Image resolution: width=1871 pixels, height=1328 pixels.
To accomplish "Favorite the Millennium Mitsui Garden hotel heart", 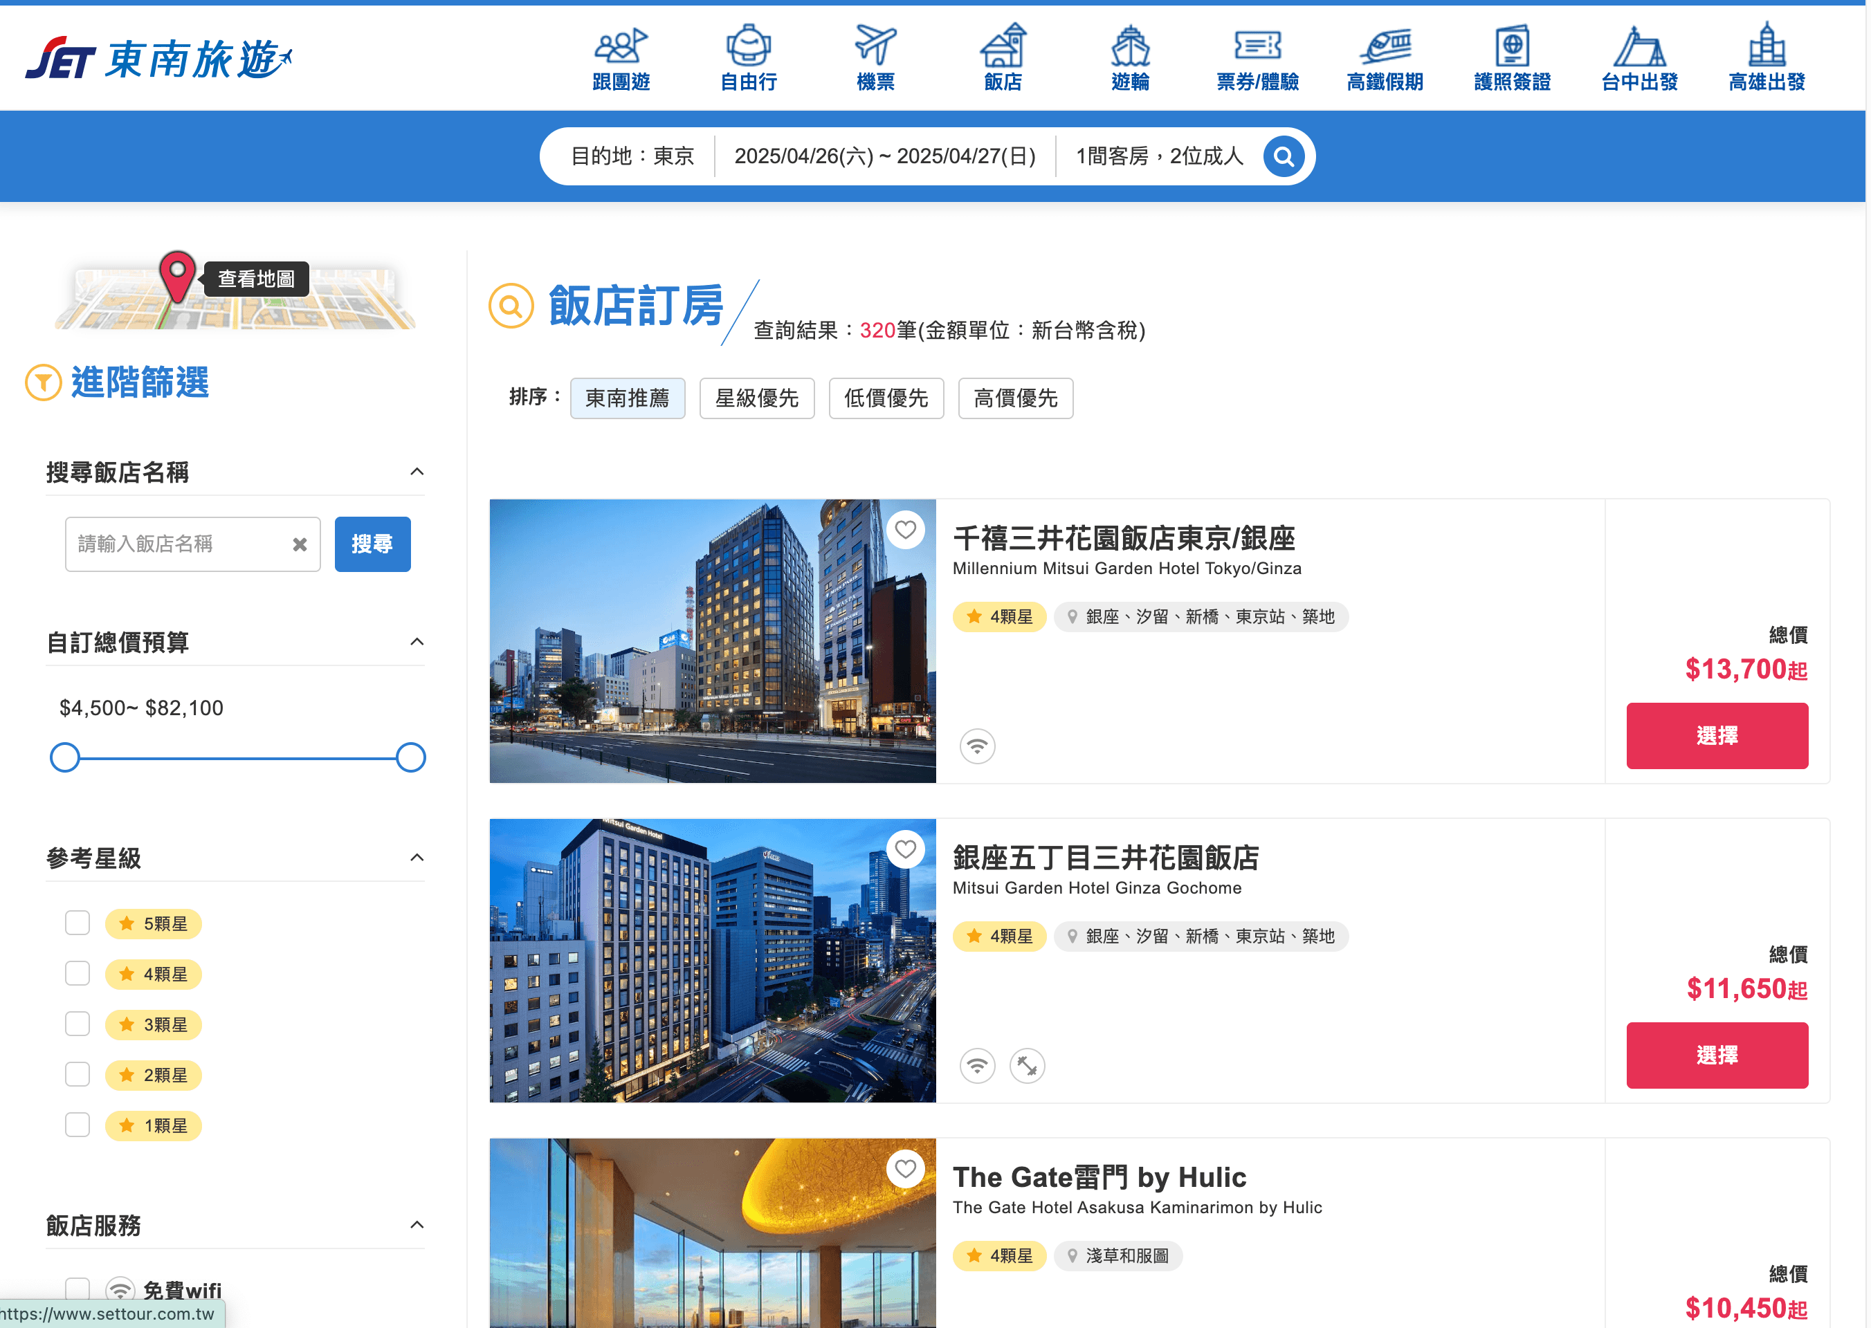I will 905,530.
